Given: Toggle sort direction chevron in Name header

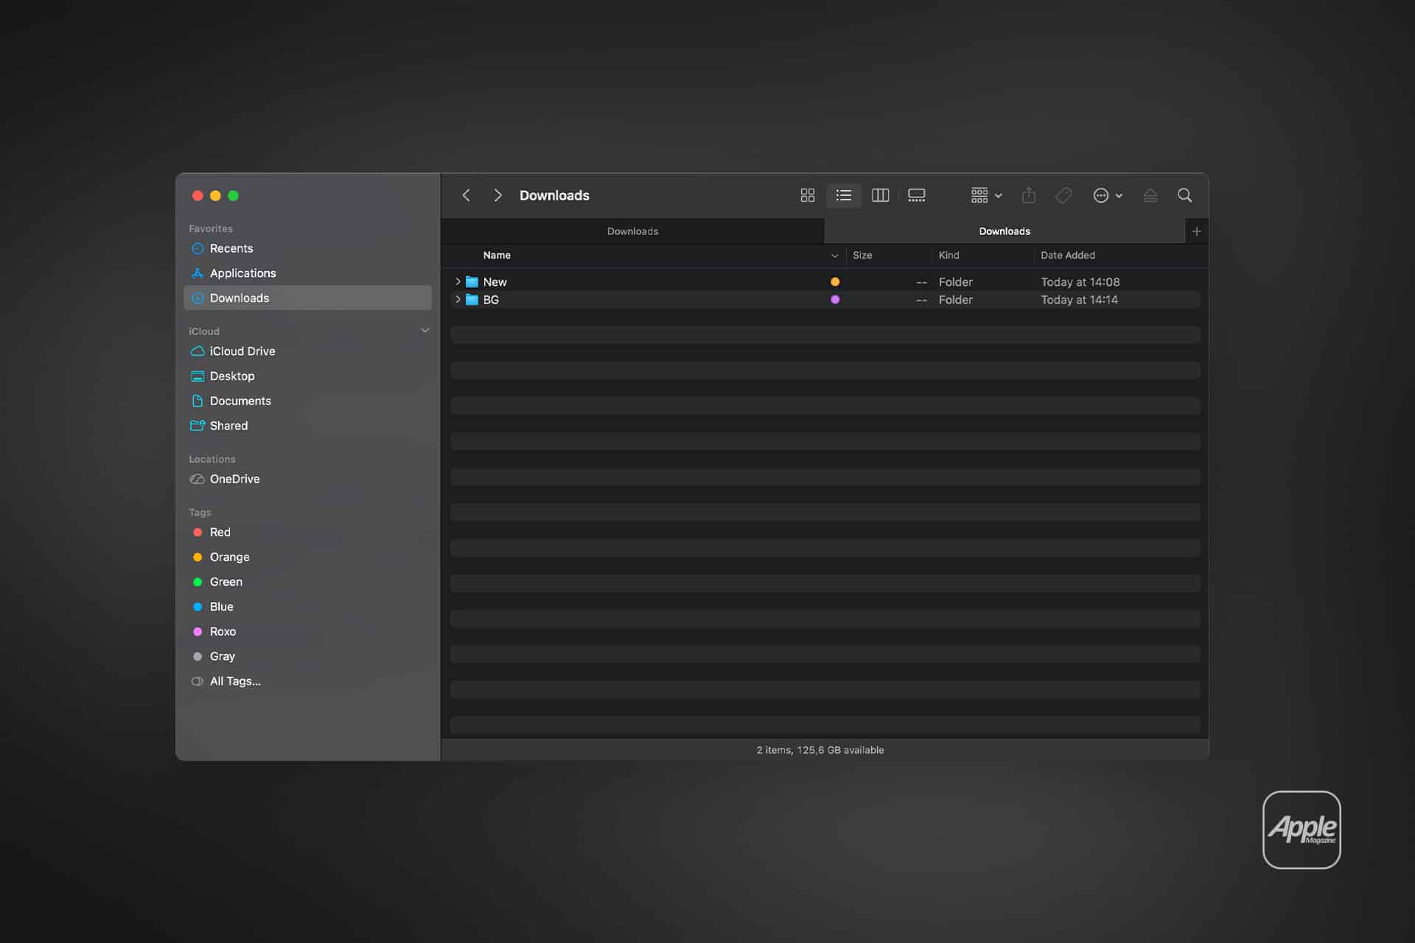Looking at the screenshot, I should click(x=835, y=256).
